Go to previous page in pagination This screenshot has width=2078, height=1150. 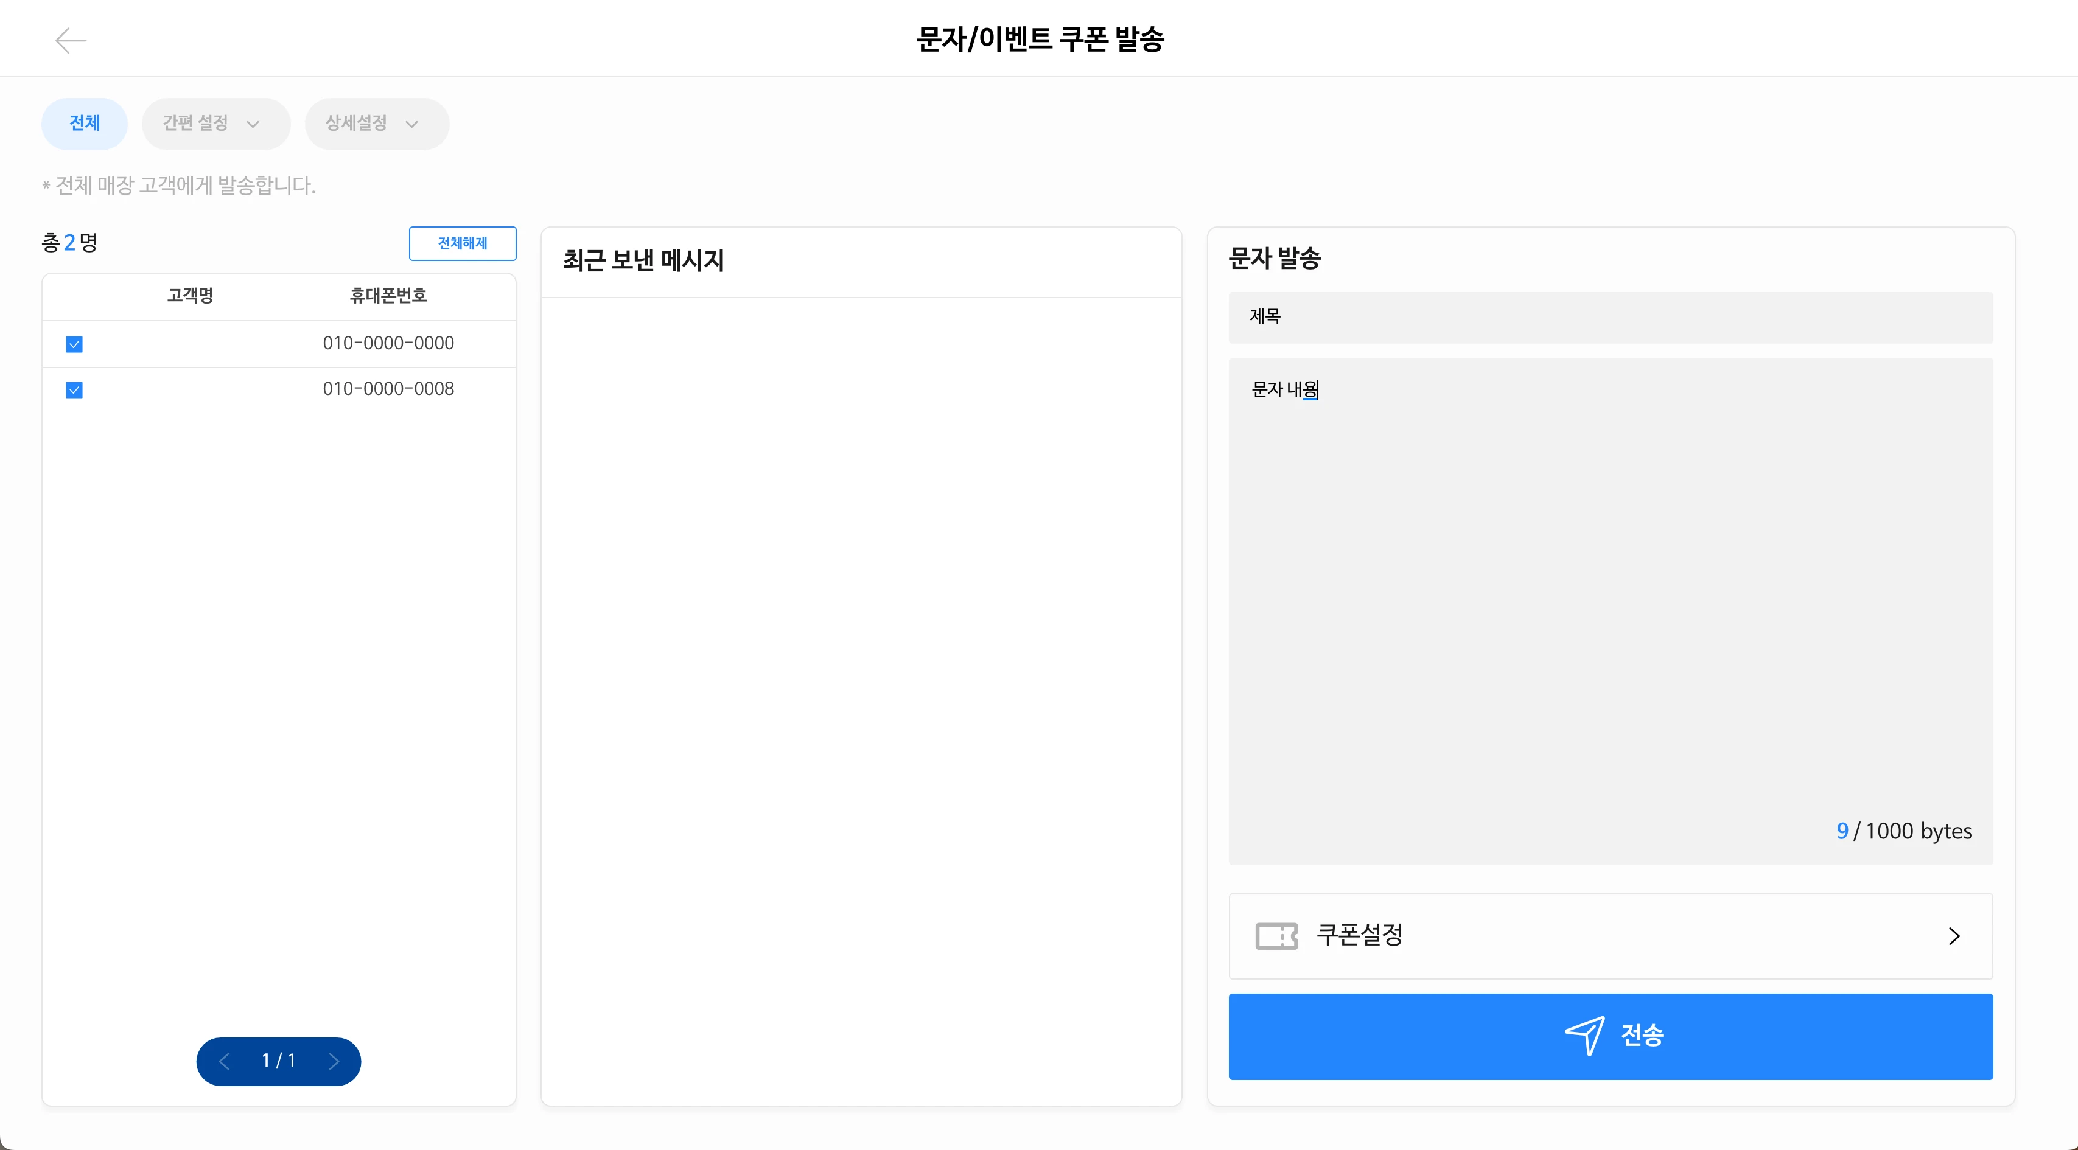[x=225, y=1061]
